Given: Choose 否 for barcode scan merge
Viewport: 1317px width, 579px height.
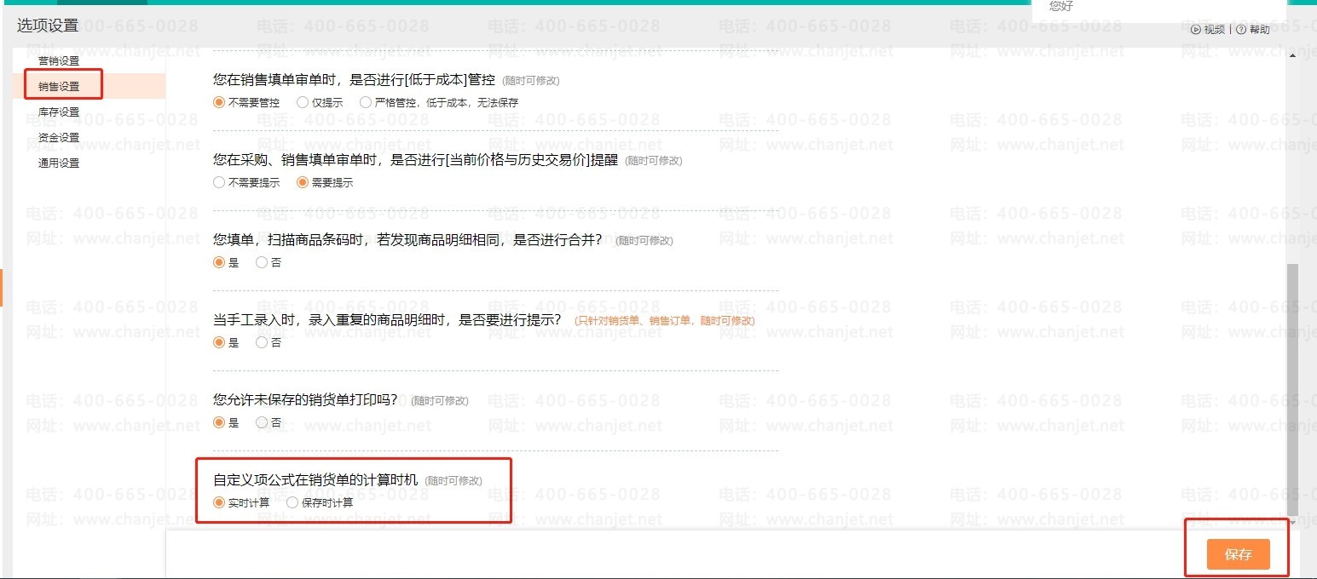Looking at the screenshot, I should click(262, 262).
